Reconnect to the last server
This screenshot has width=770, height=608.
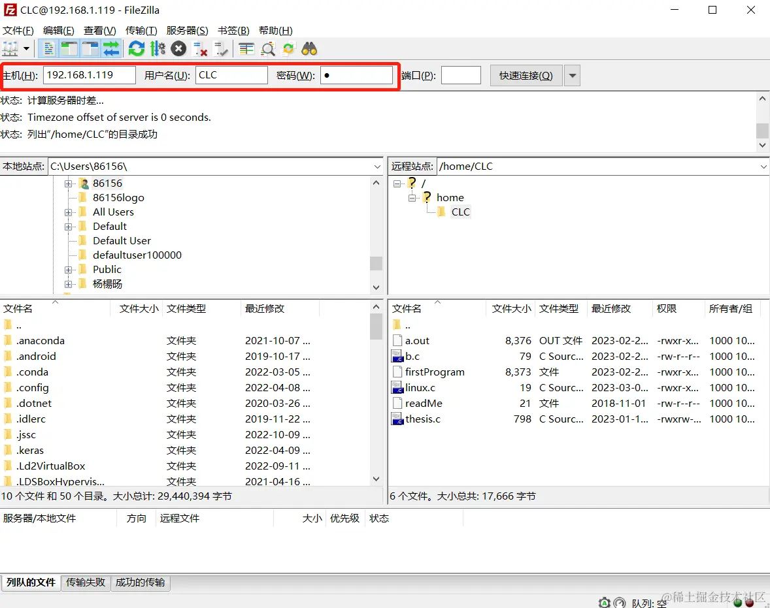[222, 48]
